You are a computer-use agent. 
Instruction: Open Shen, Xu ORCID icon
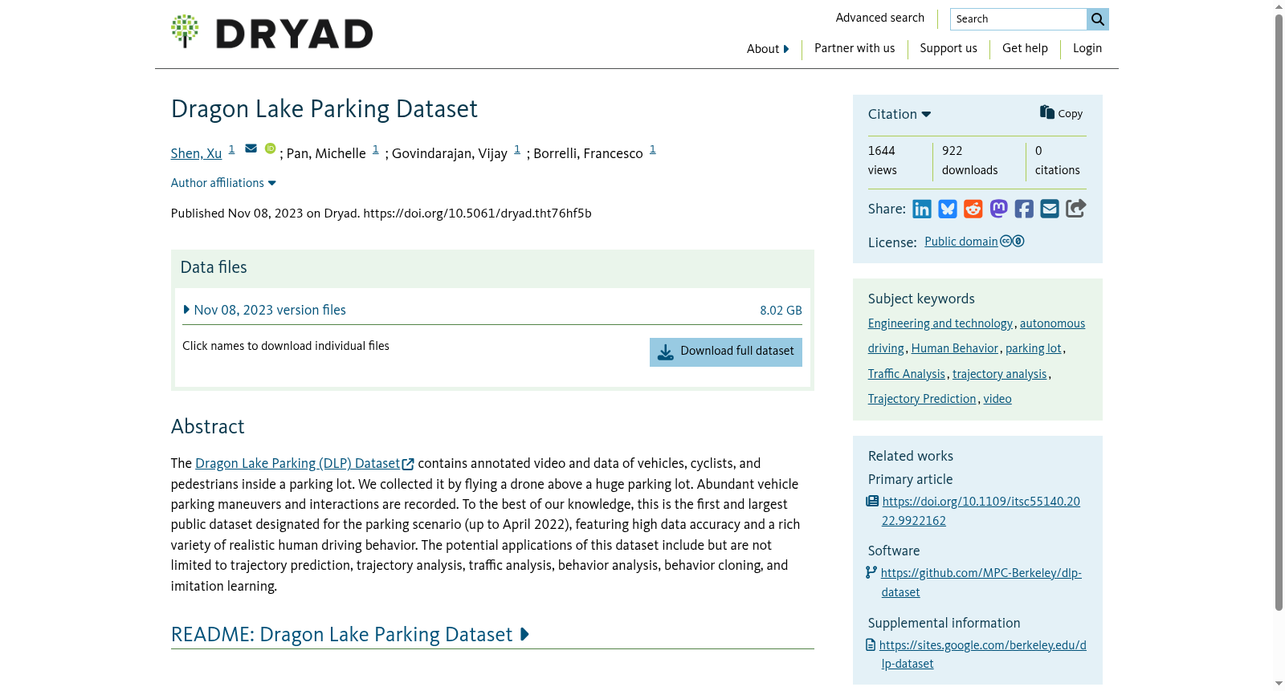click(271, 148)
